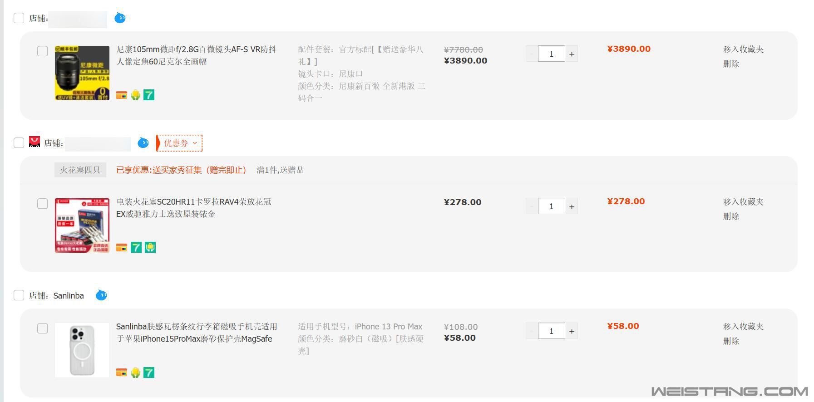Click the 7-day return icon under Nikon lens
Viewport: 814px width, 402px height.
(149, 95)
